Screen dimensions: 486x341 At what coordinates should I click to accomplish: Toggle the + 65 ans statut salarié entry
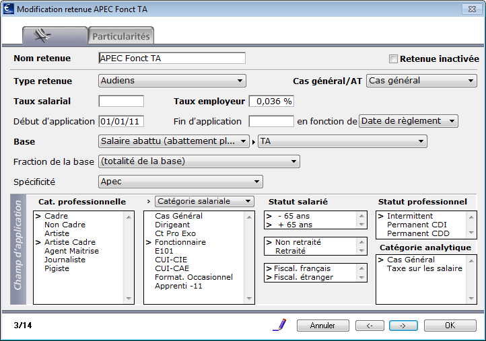tap(295, 225)
